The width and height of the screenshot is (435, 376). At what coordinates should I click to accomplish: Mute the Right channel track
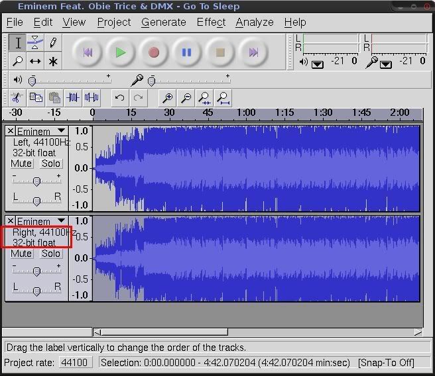coord(21,254)
